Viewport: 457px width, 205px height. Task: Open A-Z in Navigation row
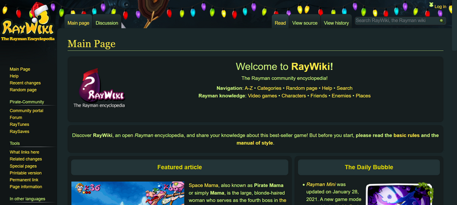(248, 88)
